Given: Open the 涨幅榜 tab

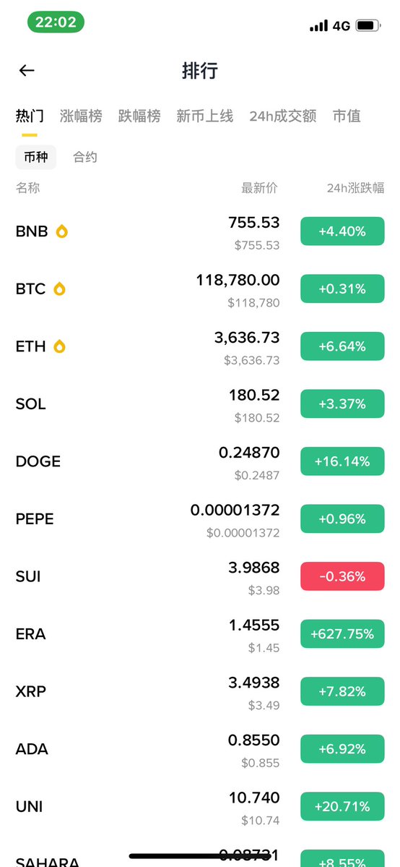Looking at the screenshot, I should (x=81, y=116).
